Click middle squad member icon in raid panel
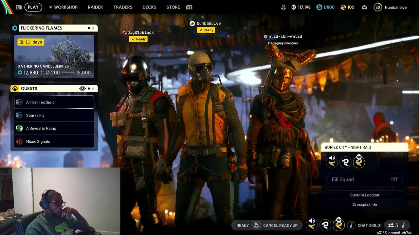Image resolution: width=419 pixels, height=235 pixels. coord(345,162)
